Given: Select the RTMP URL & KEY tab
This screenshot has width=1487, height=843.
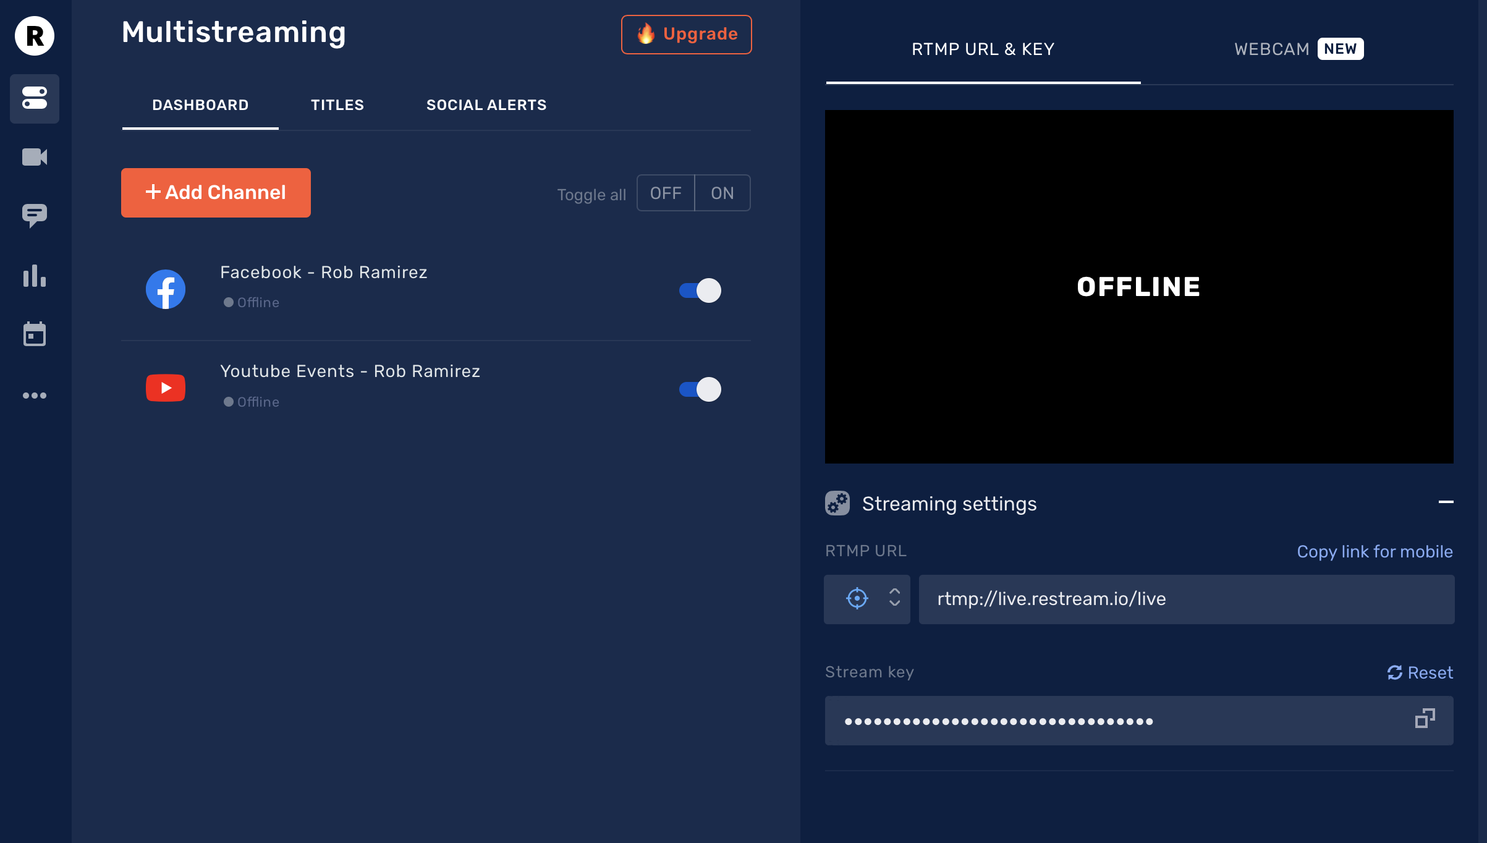Looking at the screenshot, I should pos(983,49).
